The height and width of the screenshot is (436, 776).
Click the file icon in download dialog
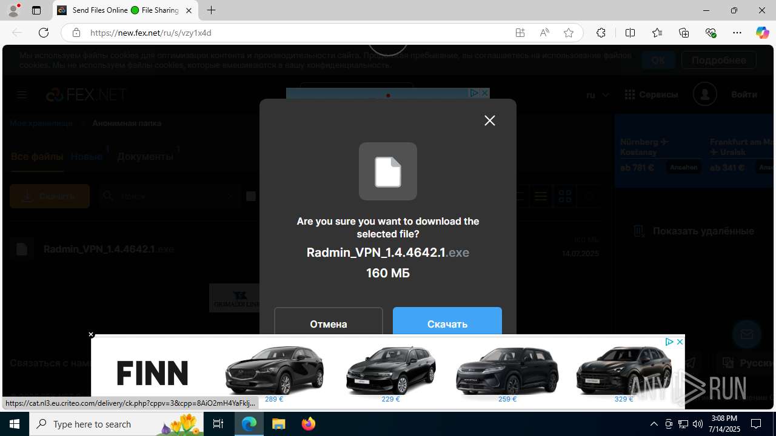388,171
